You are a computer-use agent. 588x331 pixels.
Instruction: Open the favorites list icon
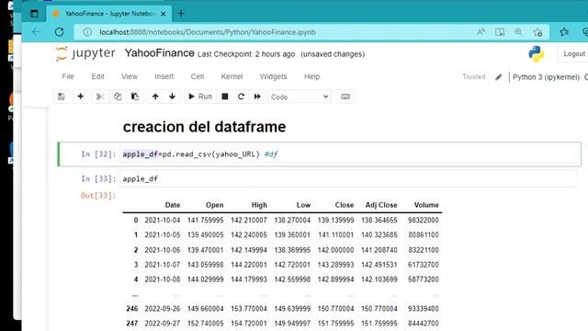point(564,32)
